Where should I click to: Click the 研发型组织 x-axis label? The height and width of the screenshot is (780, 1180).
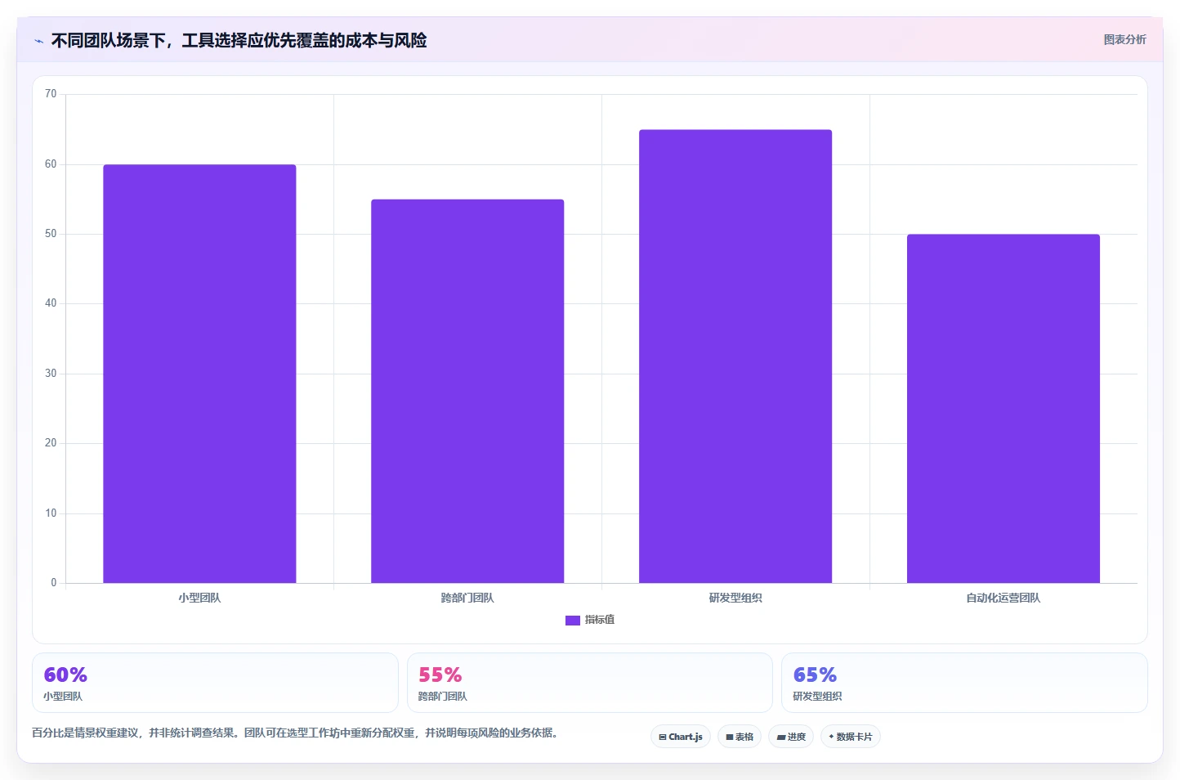(x=735, y=598)
